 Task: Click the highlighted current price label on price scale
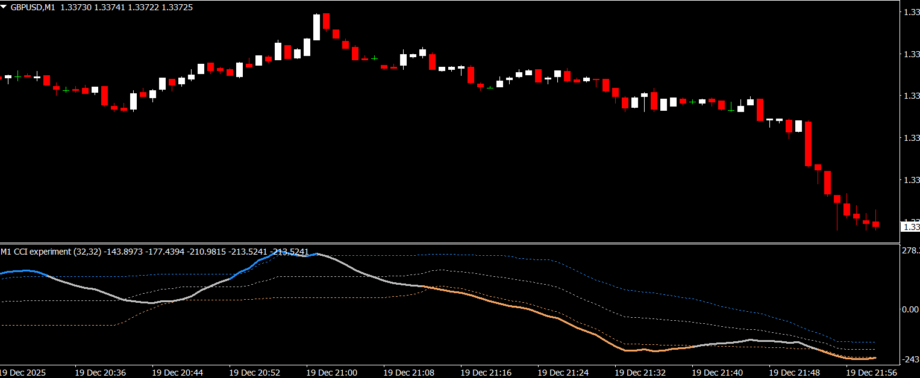pos(909,227)
